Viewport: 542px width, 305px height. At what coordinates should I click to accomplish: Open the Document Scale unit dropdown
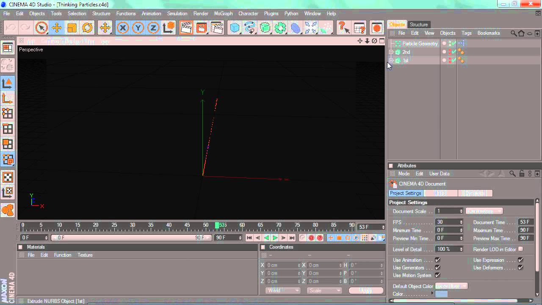[484, 211]
